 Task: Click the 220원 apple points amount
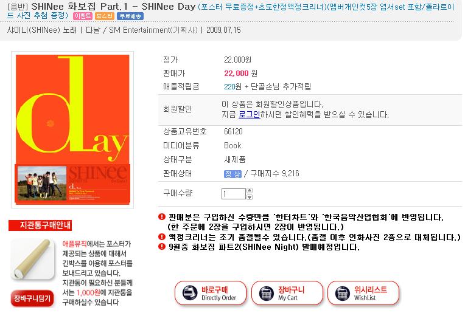pyautogui.click(x=232, y=86)
